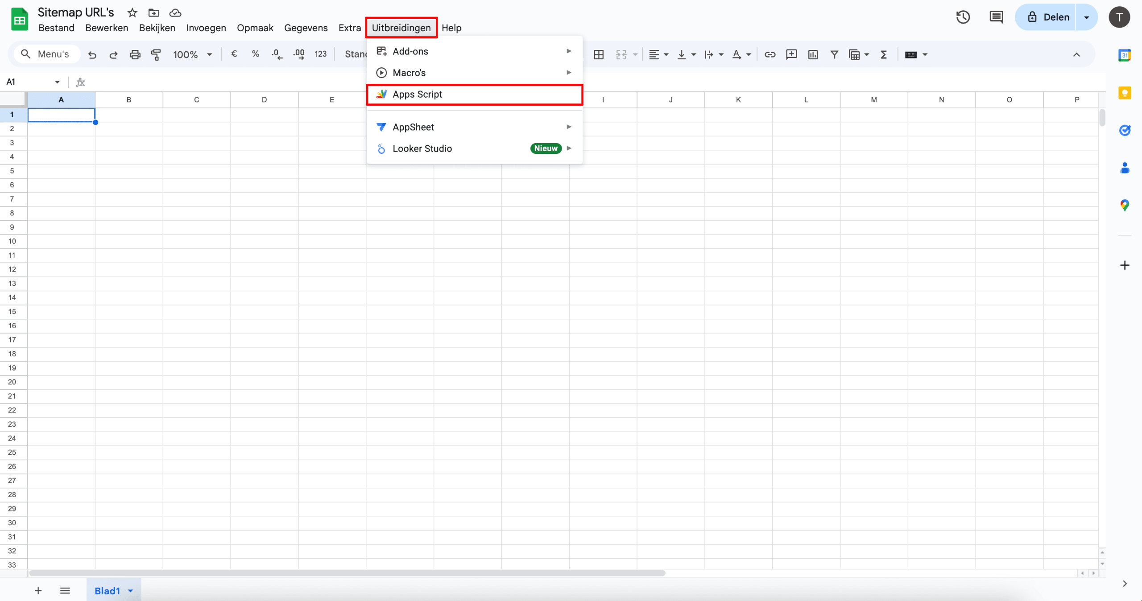1142x601 pixels.
Task: Click the merge cells icon
Action: coord(621,54)
